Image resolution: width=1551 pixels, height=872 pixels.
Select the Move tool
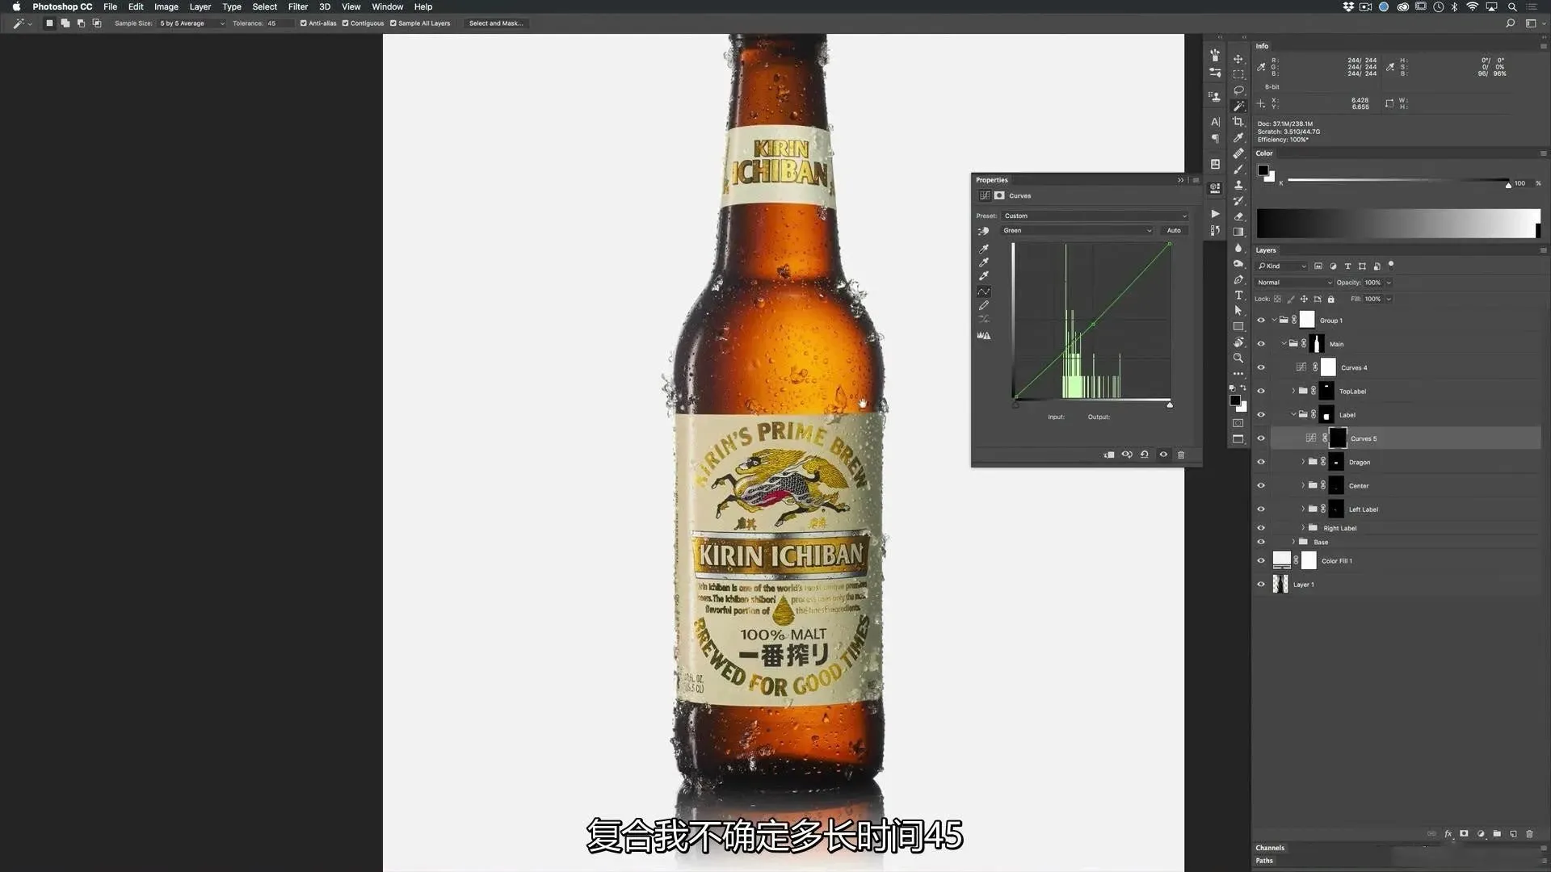(x=1238, y=59)
